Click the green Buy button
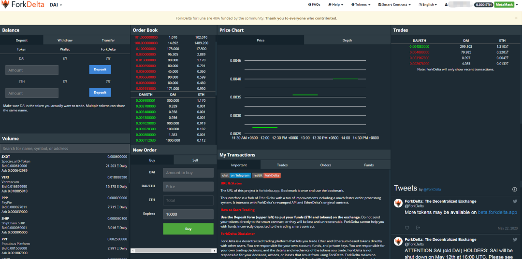Viewport: 522px width, 259px height. 188,229
